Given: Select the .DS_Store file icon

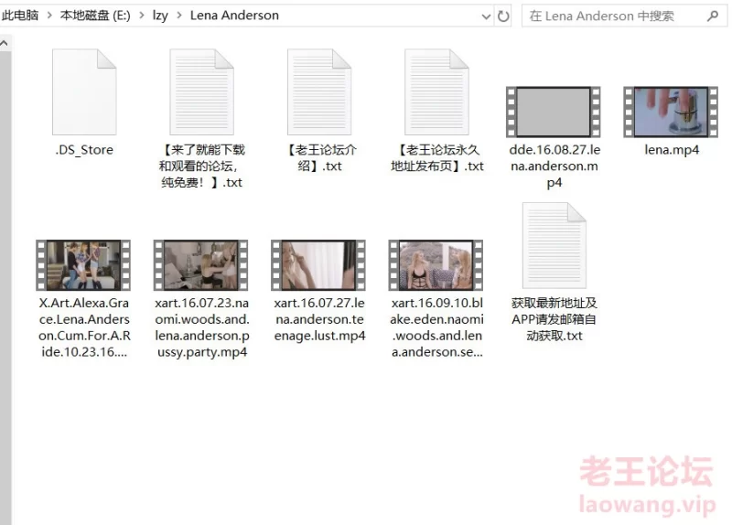Looking at the screenshot, I should tap(84, 92).
